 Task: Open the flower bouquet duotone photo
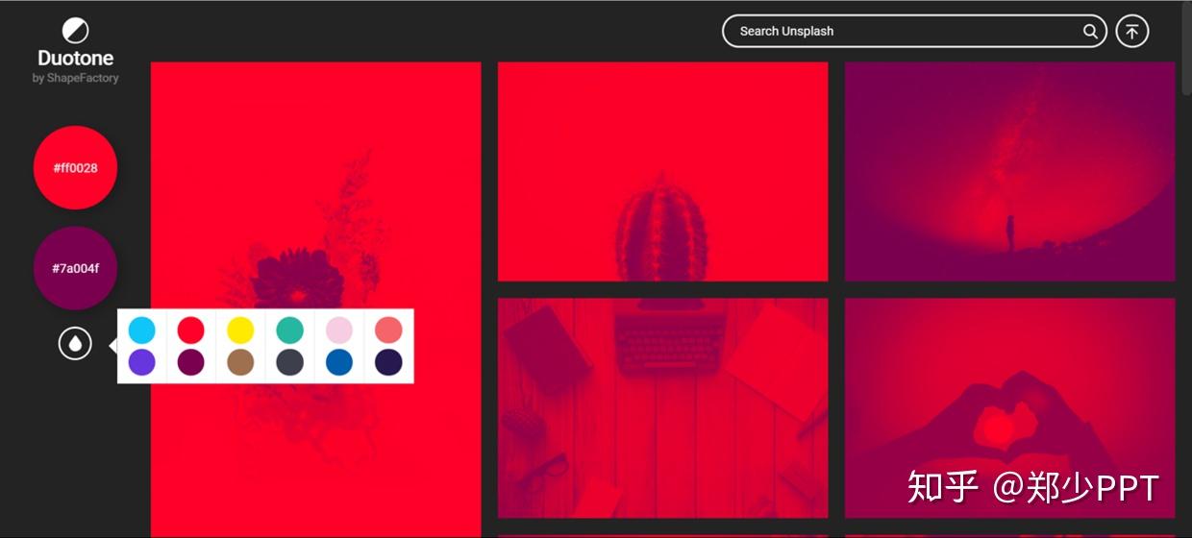tap(315, 299)
